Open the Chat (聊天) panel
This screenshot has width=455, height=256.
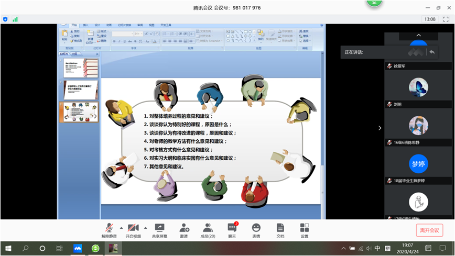click(x=232, y=230)
